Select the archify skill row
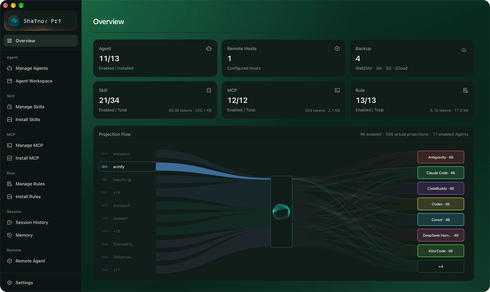This screenshot has height=292, width=490. pyautogui.click(x=127, y=167)
